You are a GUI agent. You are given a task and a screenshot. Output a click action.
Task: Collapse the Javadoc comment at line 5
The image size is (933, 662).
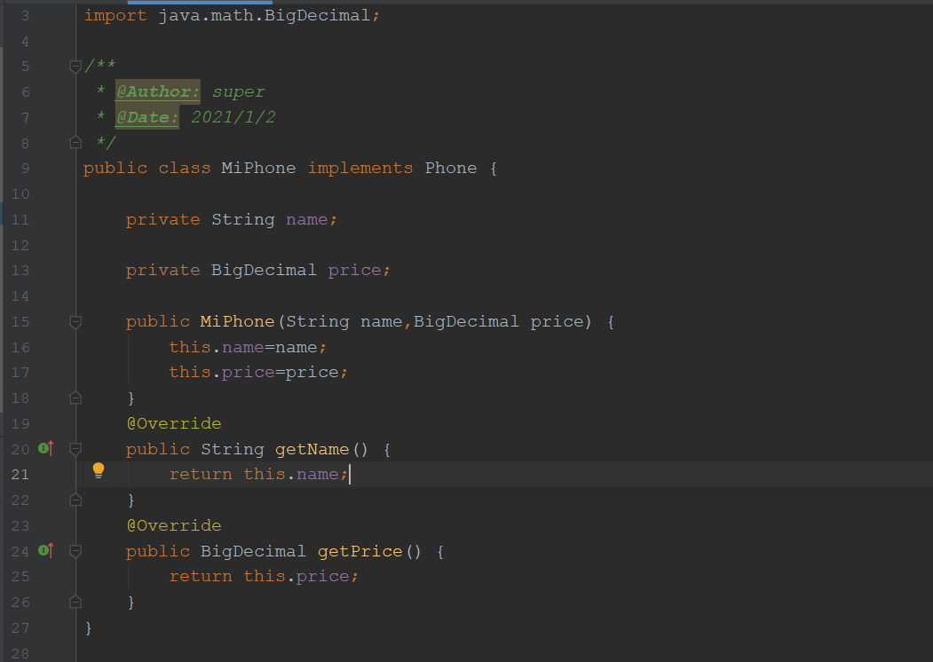(x=75, y=67)
